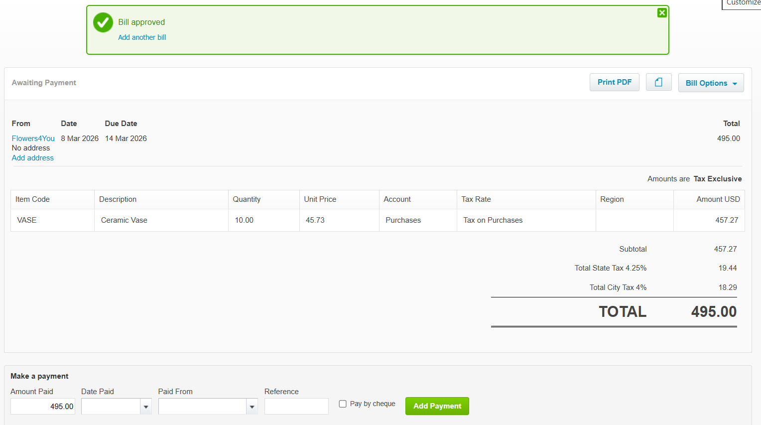Viewport: 761px width, 425px height.
Task: Click the Tax Exclusive label
Action: click(x=718, y=179)
